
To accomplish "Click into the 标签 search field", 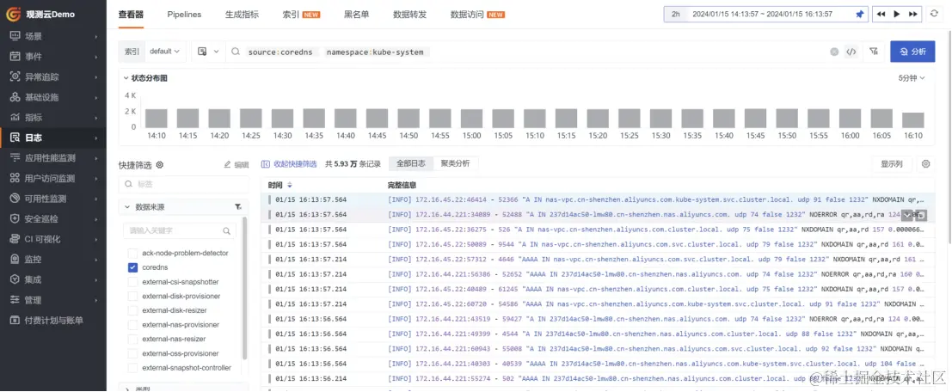I will (183, 185).
